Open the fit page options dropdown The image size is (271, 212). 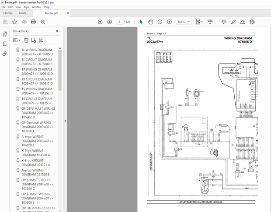click(199, 22)
